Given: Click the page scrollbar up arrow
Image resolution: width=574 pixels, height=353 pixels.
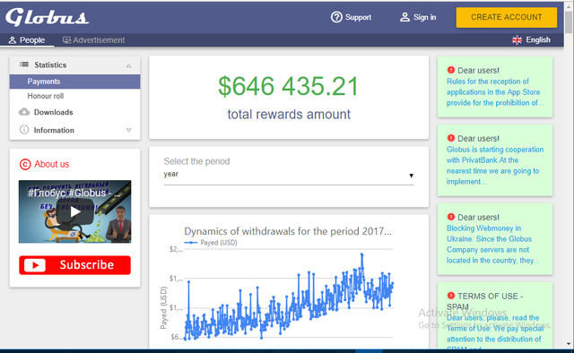Looking at the screenshot, I should (x=569, y=5).
